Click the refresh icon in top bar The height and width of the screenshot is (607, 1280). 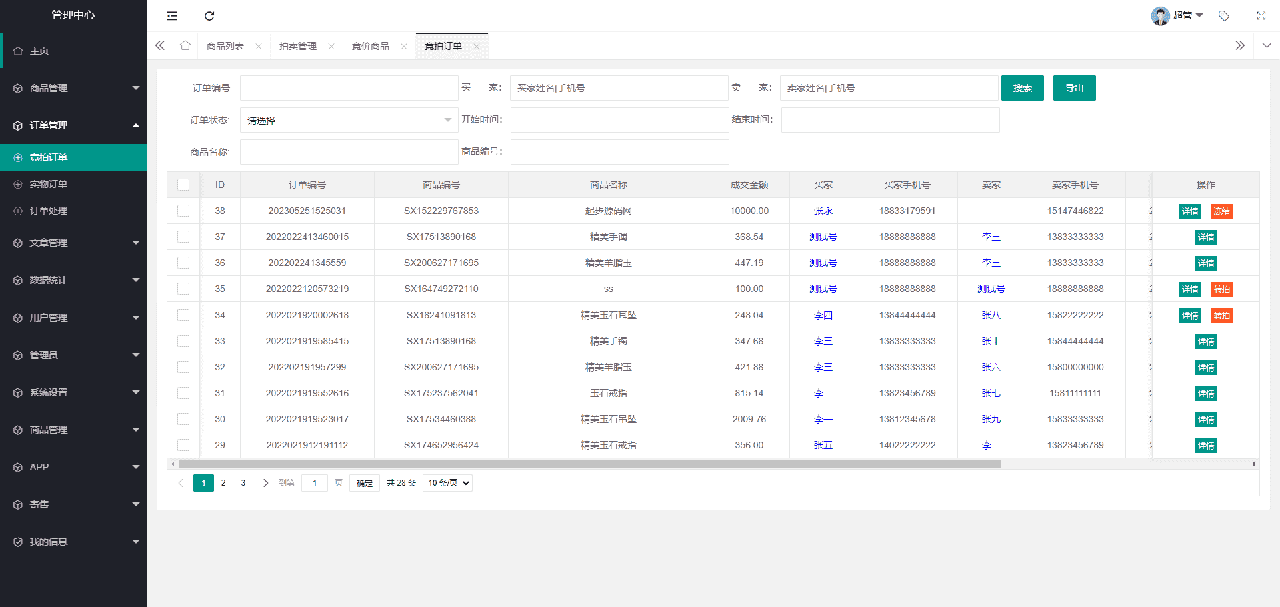(x=209, y=16)
